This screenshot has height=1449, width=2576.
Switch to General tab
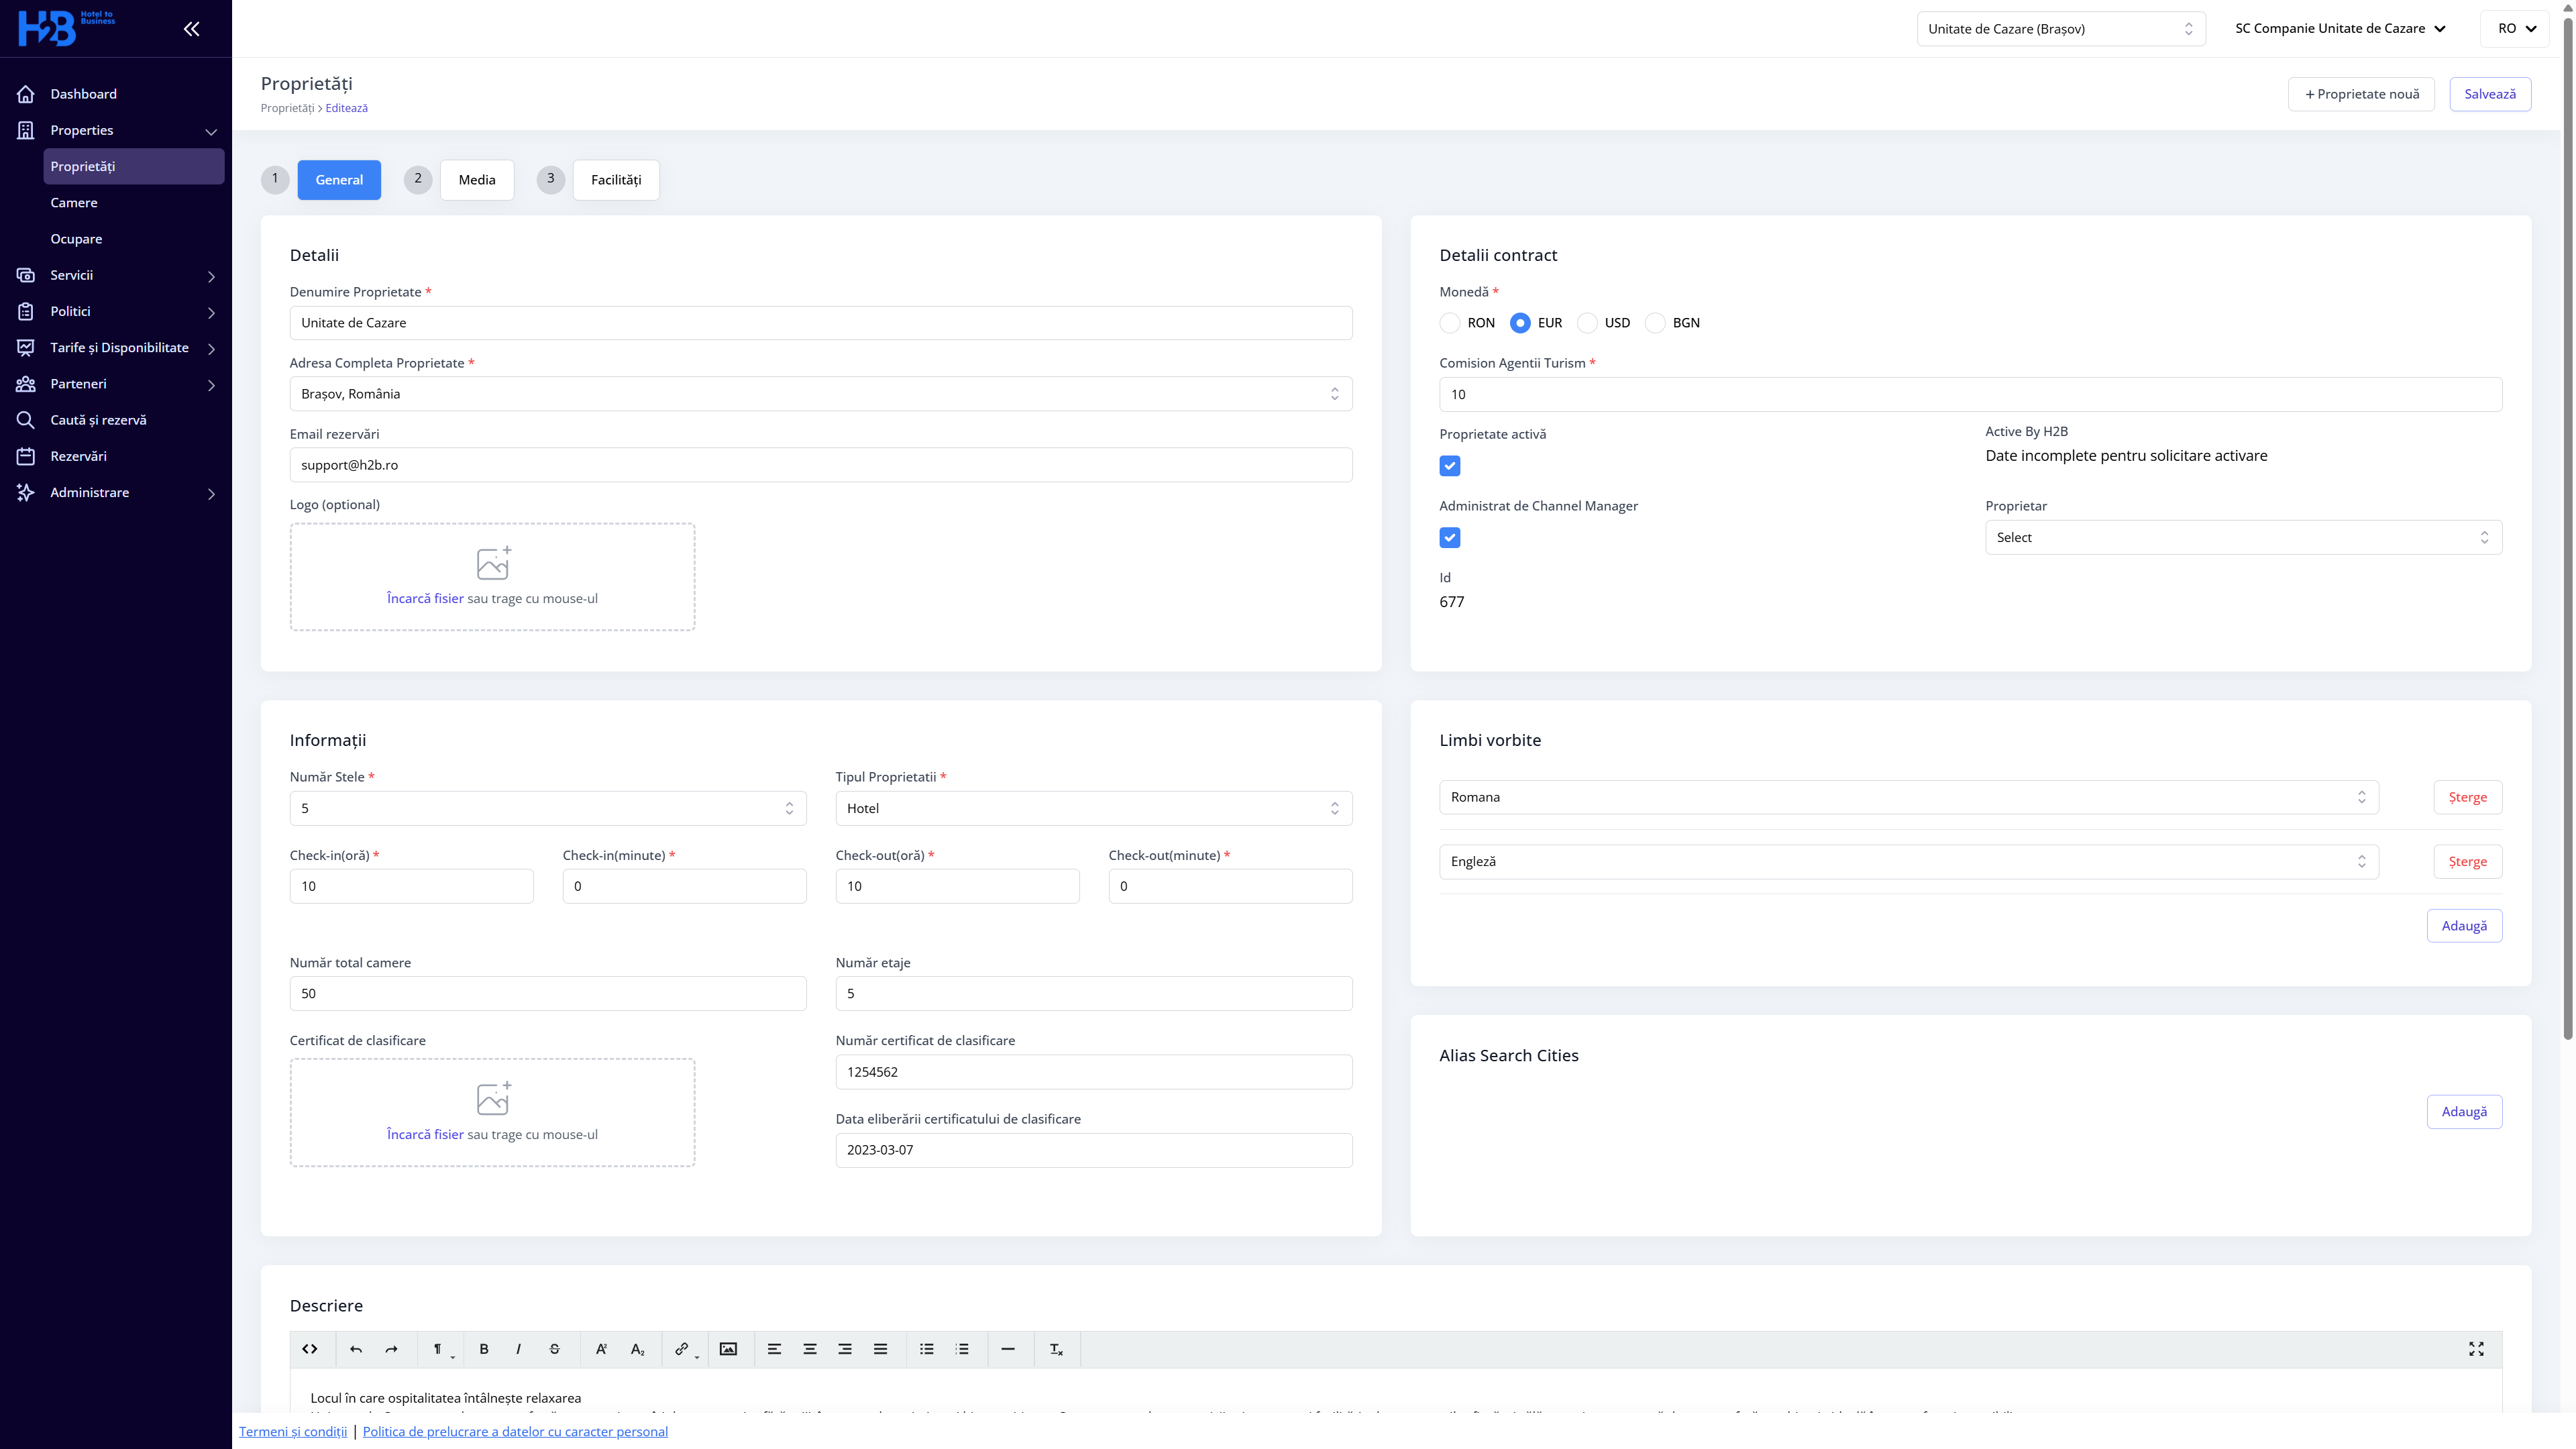coord(339,180)
